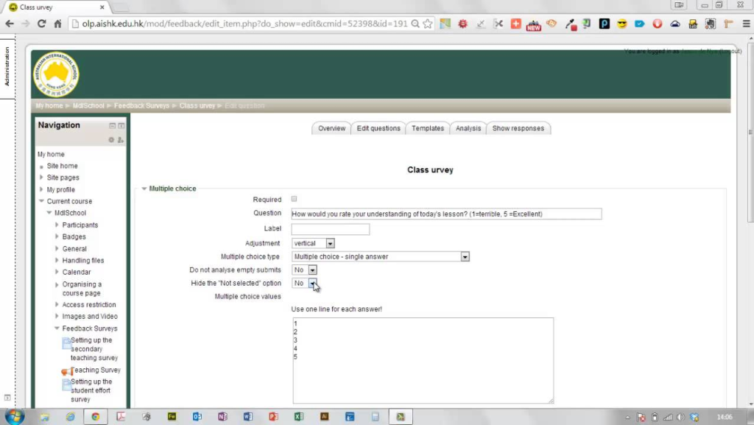
Task: Collapse the Multiple choice section
Action: pos(144,189)
